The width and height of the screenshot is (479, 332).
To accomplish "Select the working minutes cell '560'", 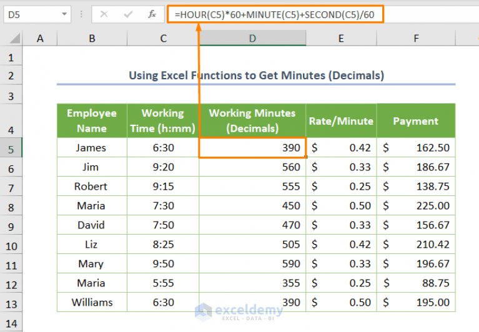I will pos(252,167).
